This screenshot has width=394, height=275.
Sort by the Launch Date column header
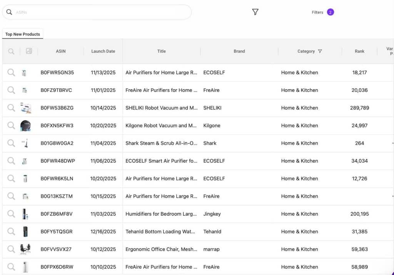[103, 51]
